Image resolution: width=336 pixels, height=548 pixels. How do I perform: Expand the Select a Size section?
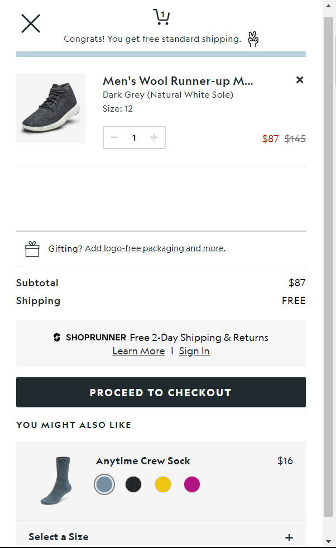(x=59, y=537)
